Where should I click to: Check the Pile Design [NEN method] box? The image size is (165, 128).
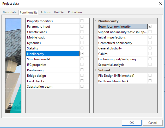pyautogui.click(x=150, y=75)
